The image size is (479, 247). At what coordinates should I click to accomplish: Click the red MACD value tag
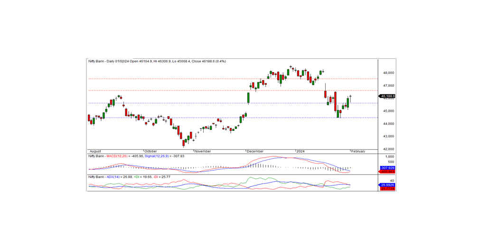tap(387, 172)
